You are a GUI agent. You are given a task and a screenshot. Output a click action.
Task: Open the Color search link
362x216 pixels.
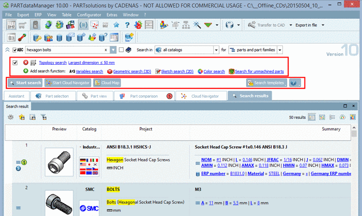(x=214, y=72)
